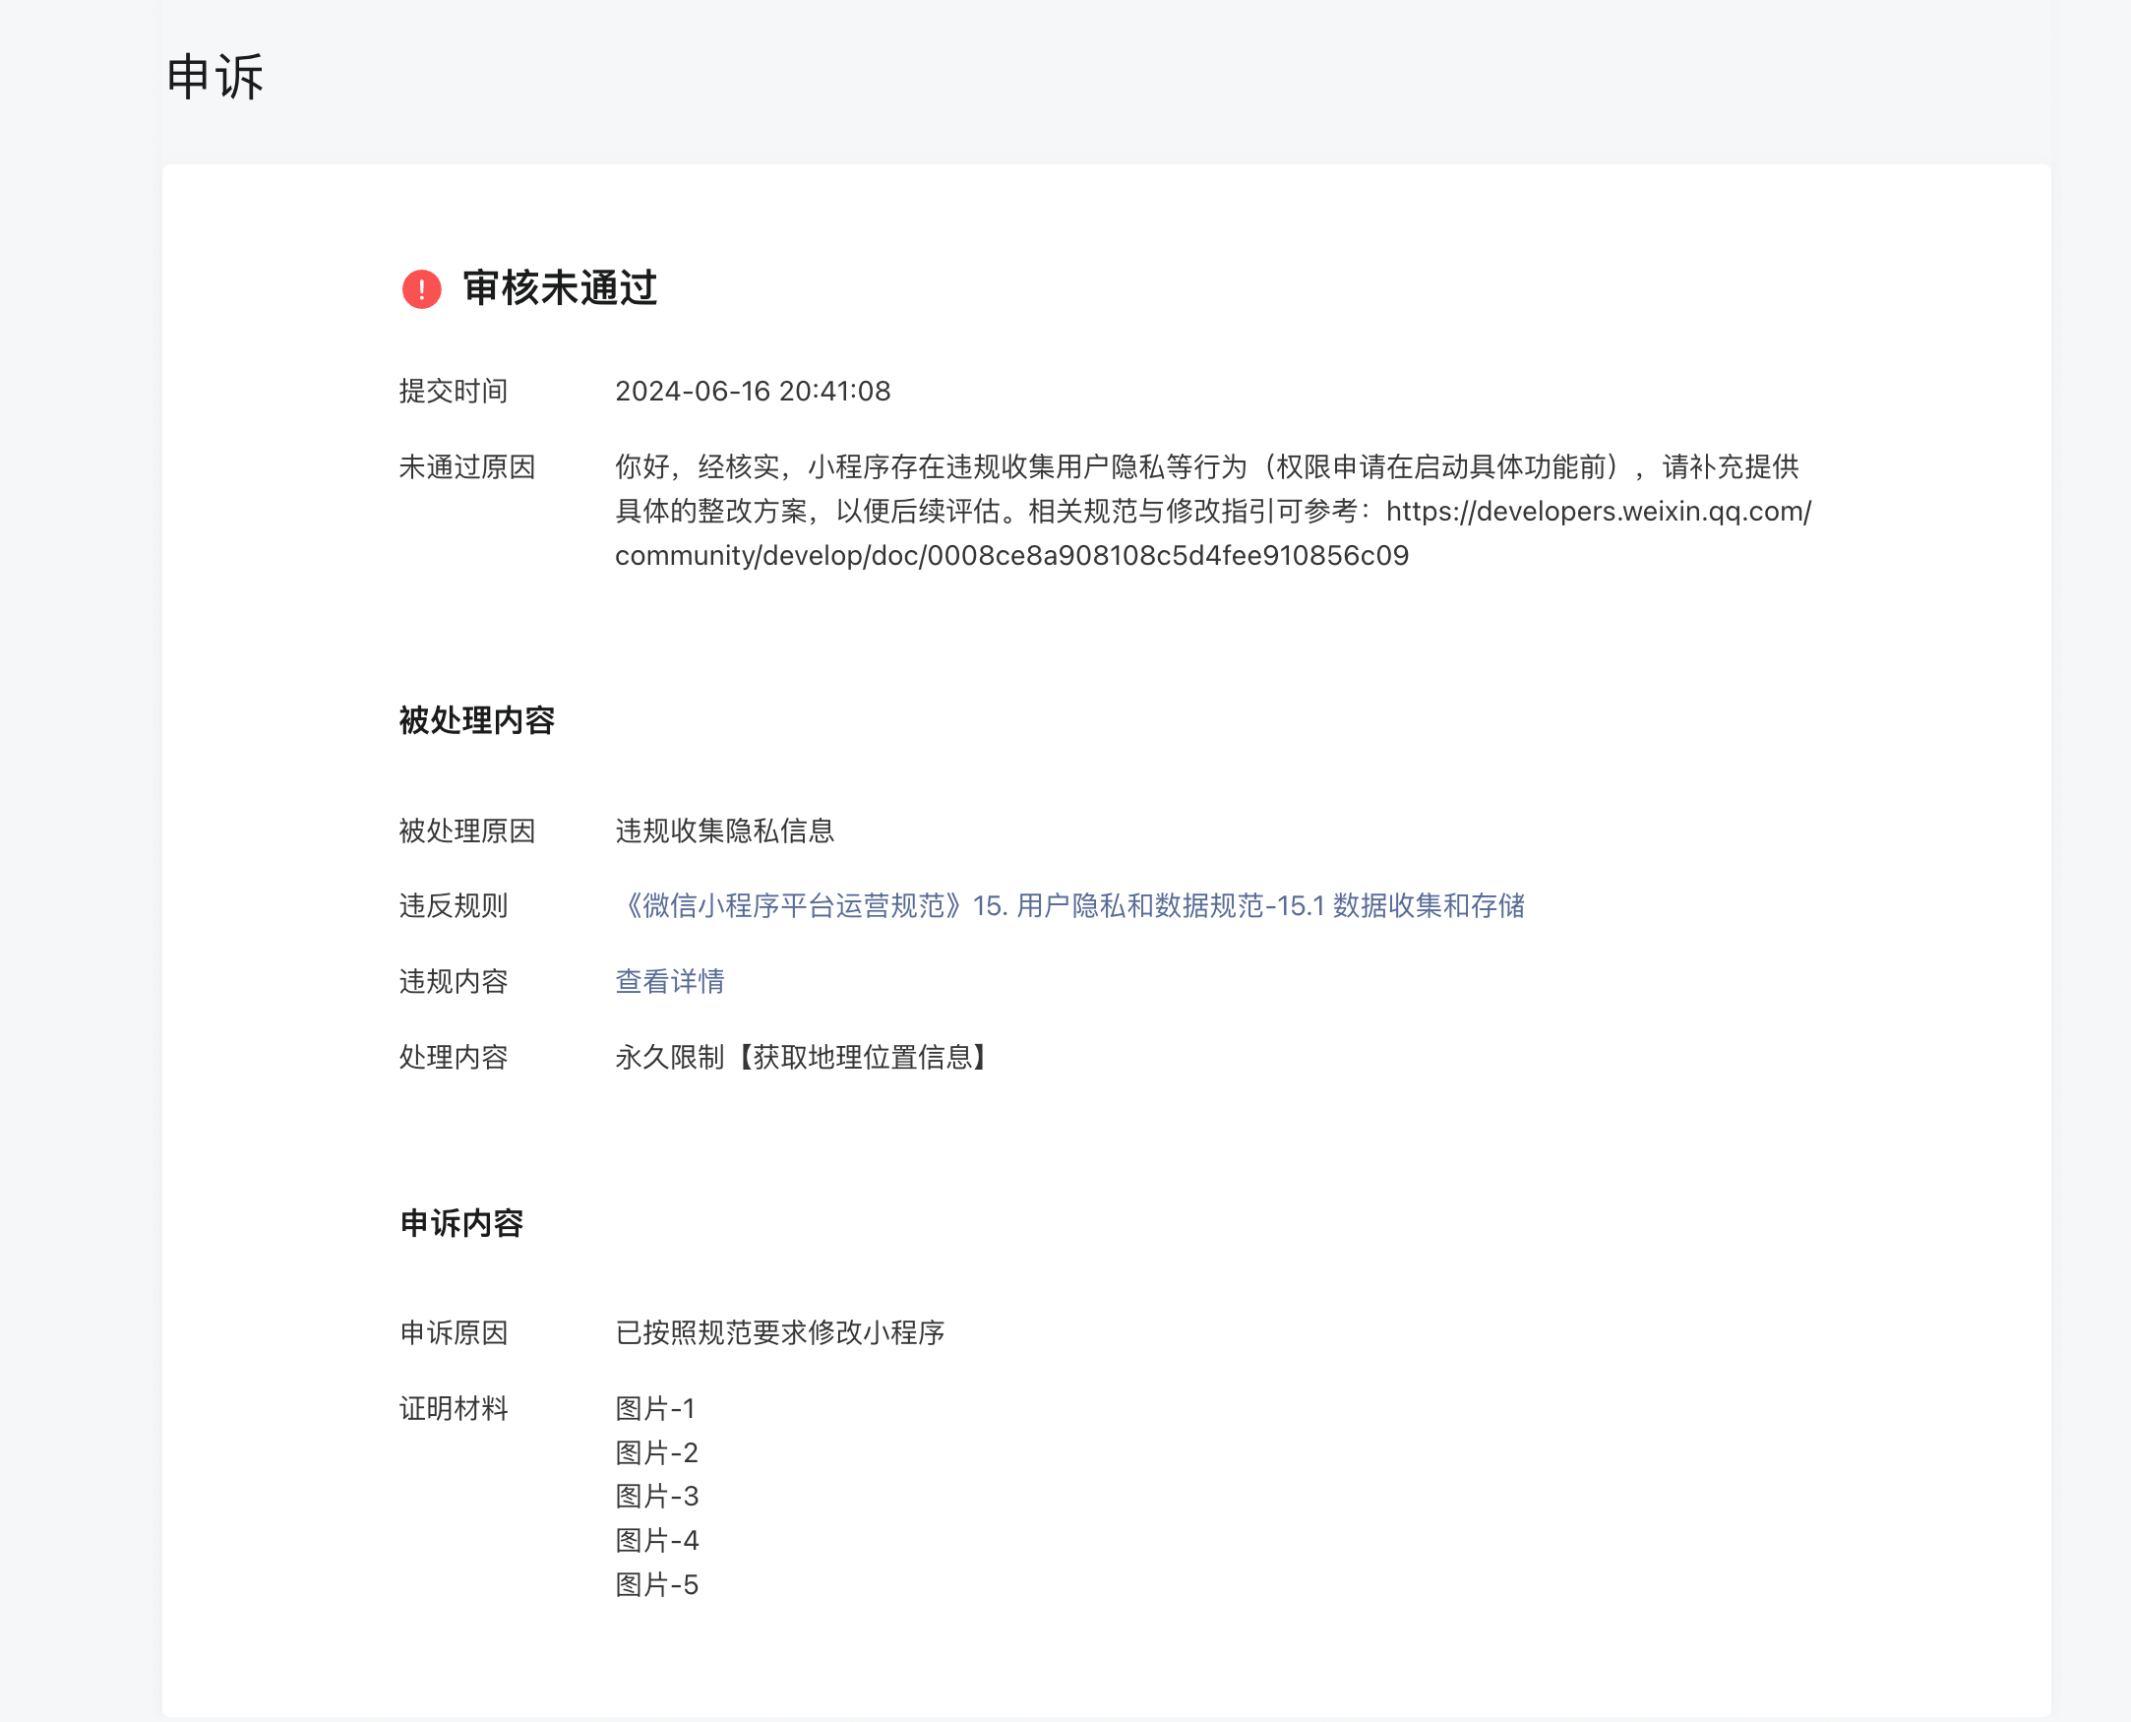This screenshot has height=1722, width=2131.
Task: Click the 申诉 page title
Action: pos(214,78)
